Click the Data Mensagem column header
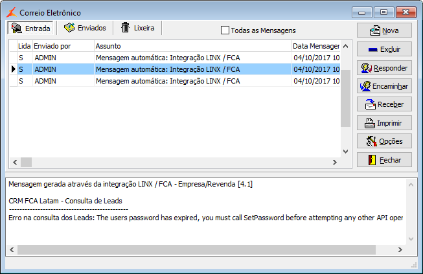Viewport: 423px width, 274px height. pos(315,47)
